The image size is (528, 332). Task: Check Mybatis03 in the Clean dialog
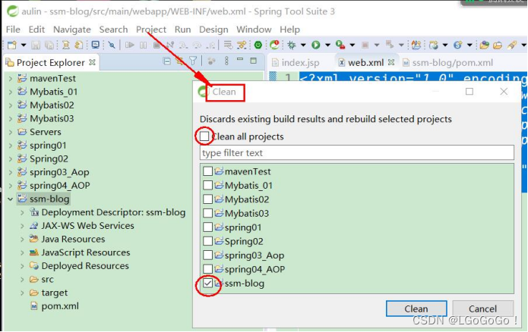(207, 213)
